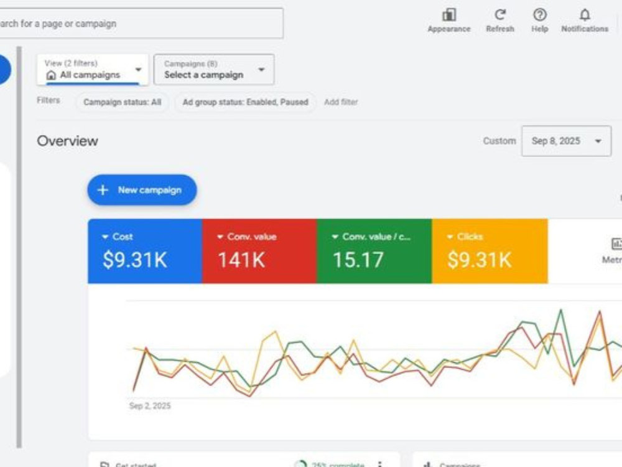This screenshot has height=467, width=622.
Task: Click the 25% complete progress indicator
Action: (330, 465)
